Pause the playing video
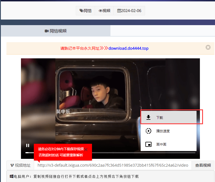 click(x=28, y=145)
